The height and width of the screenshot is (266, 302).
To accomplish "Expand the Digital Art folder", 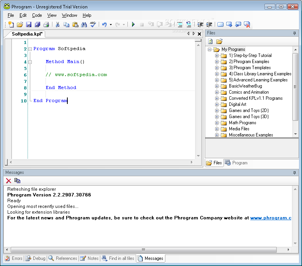I will click(x=217, y=105).
